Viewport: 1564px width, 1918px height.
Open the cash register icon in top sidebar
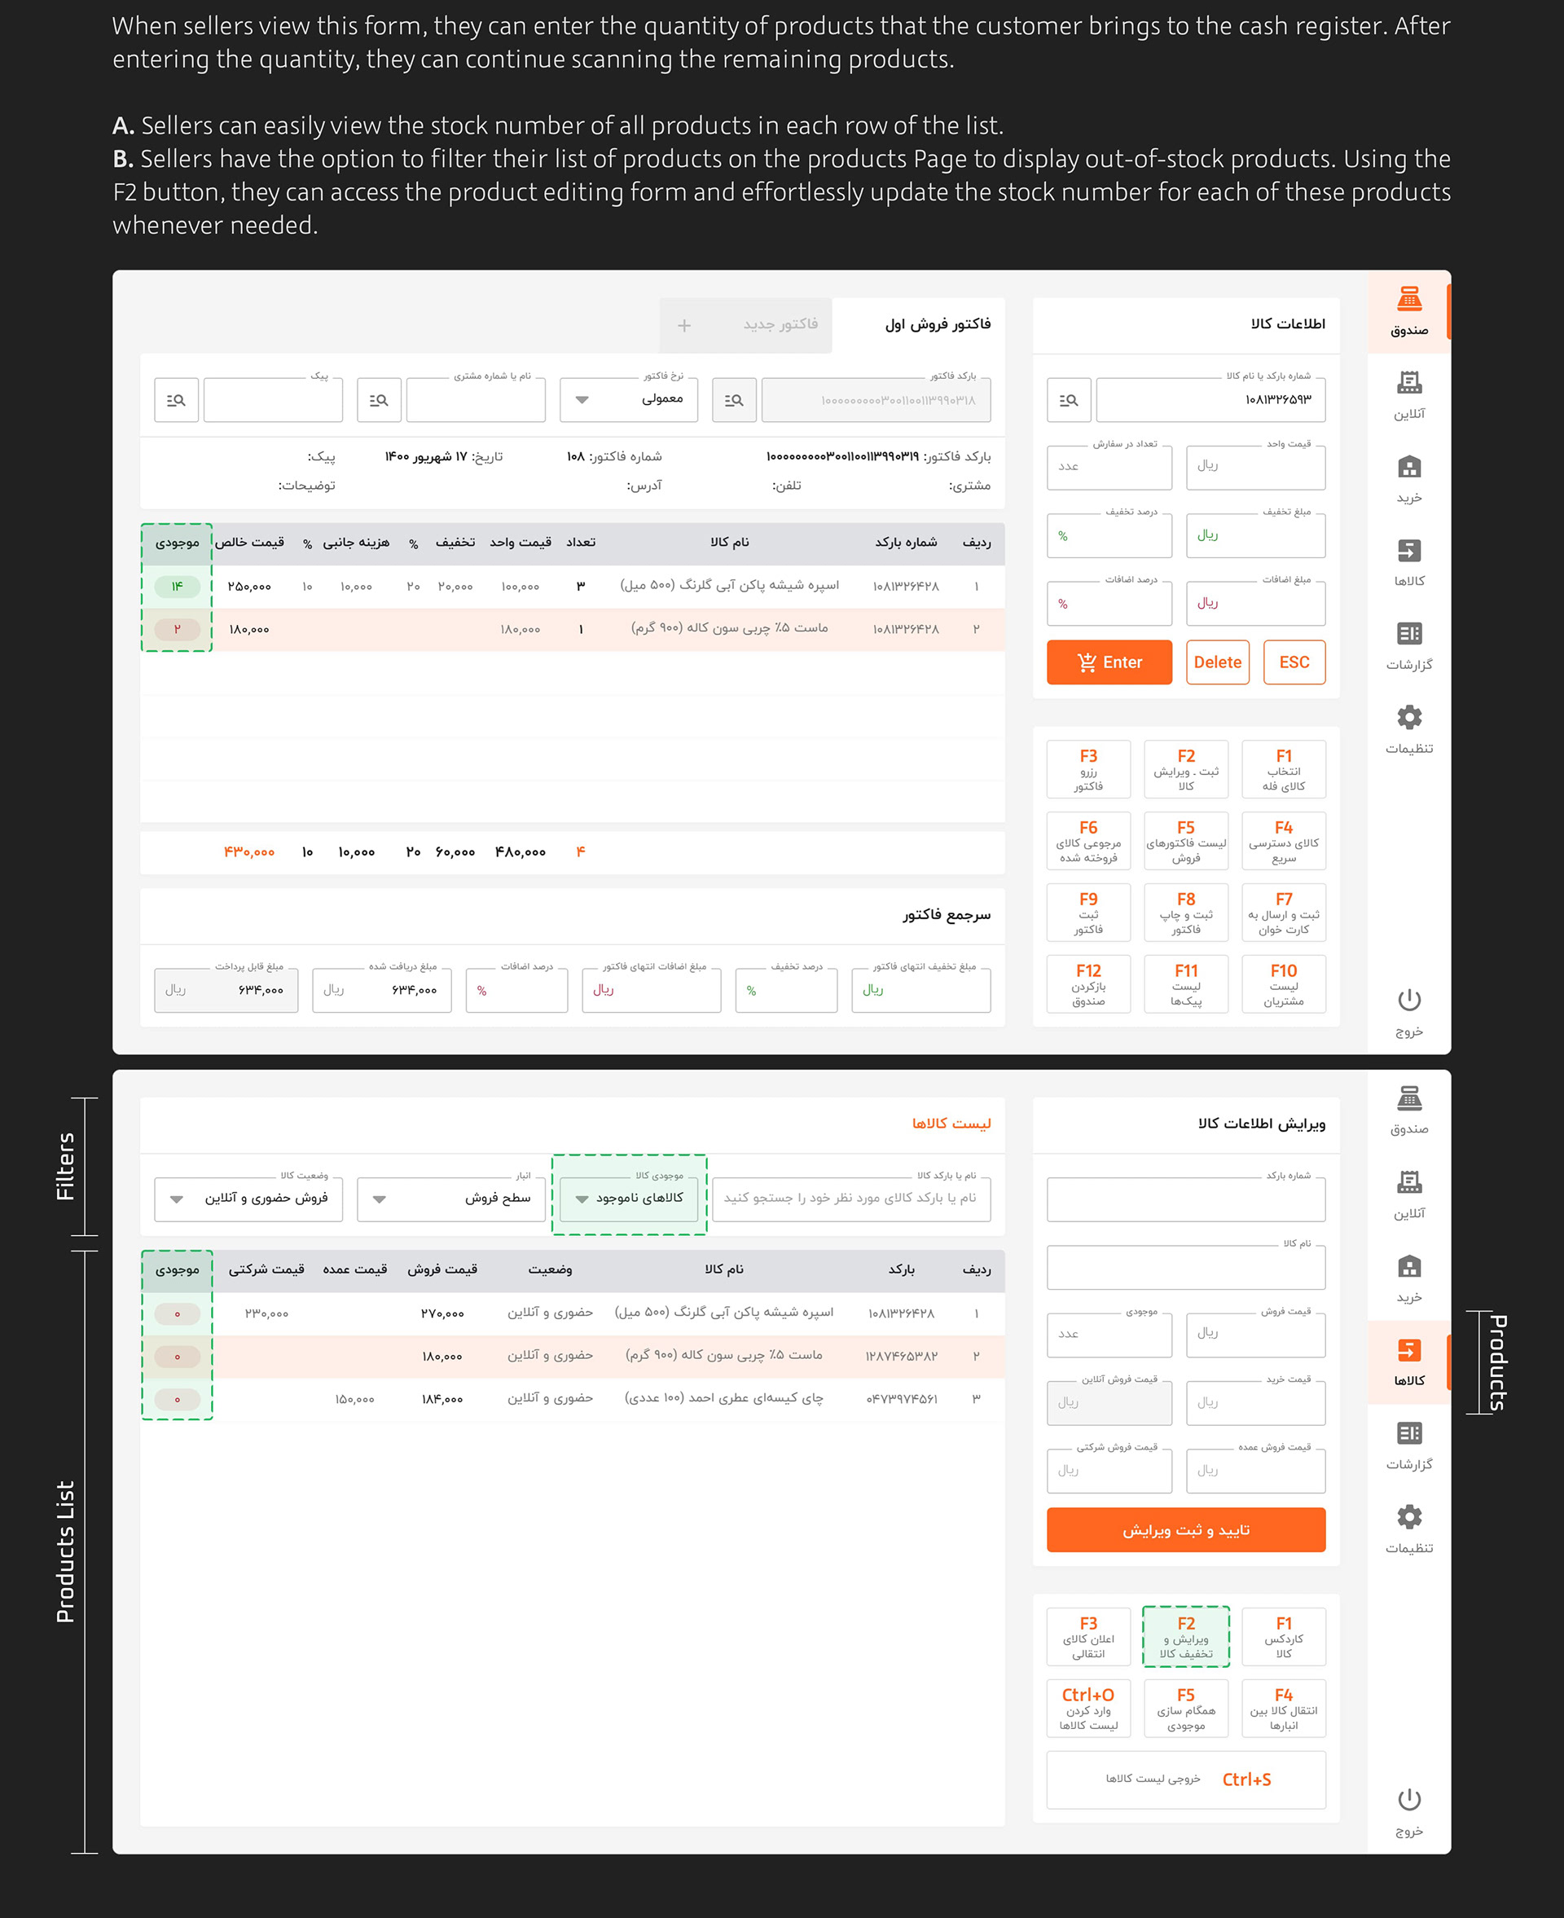click(1408, 299)
